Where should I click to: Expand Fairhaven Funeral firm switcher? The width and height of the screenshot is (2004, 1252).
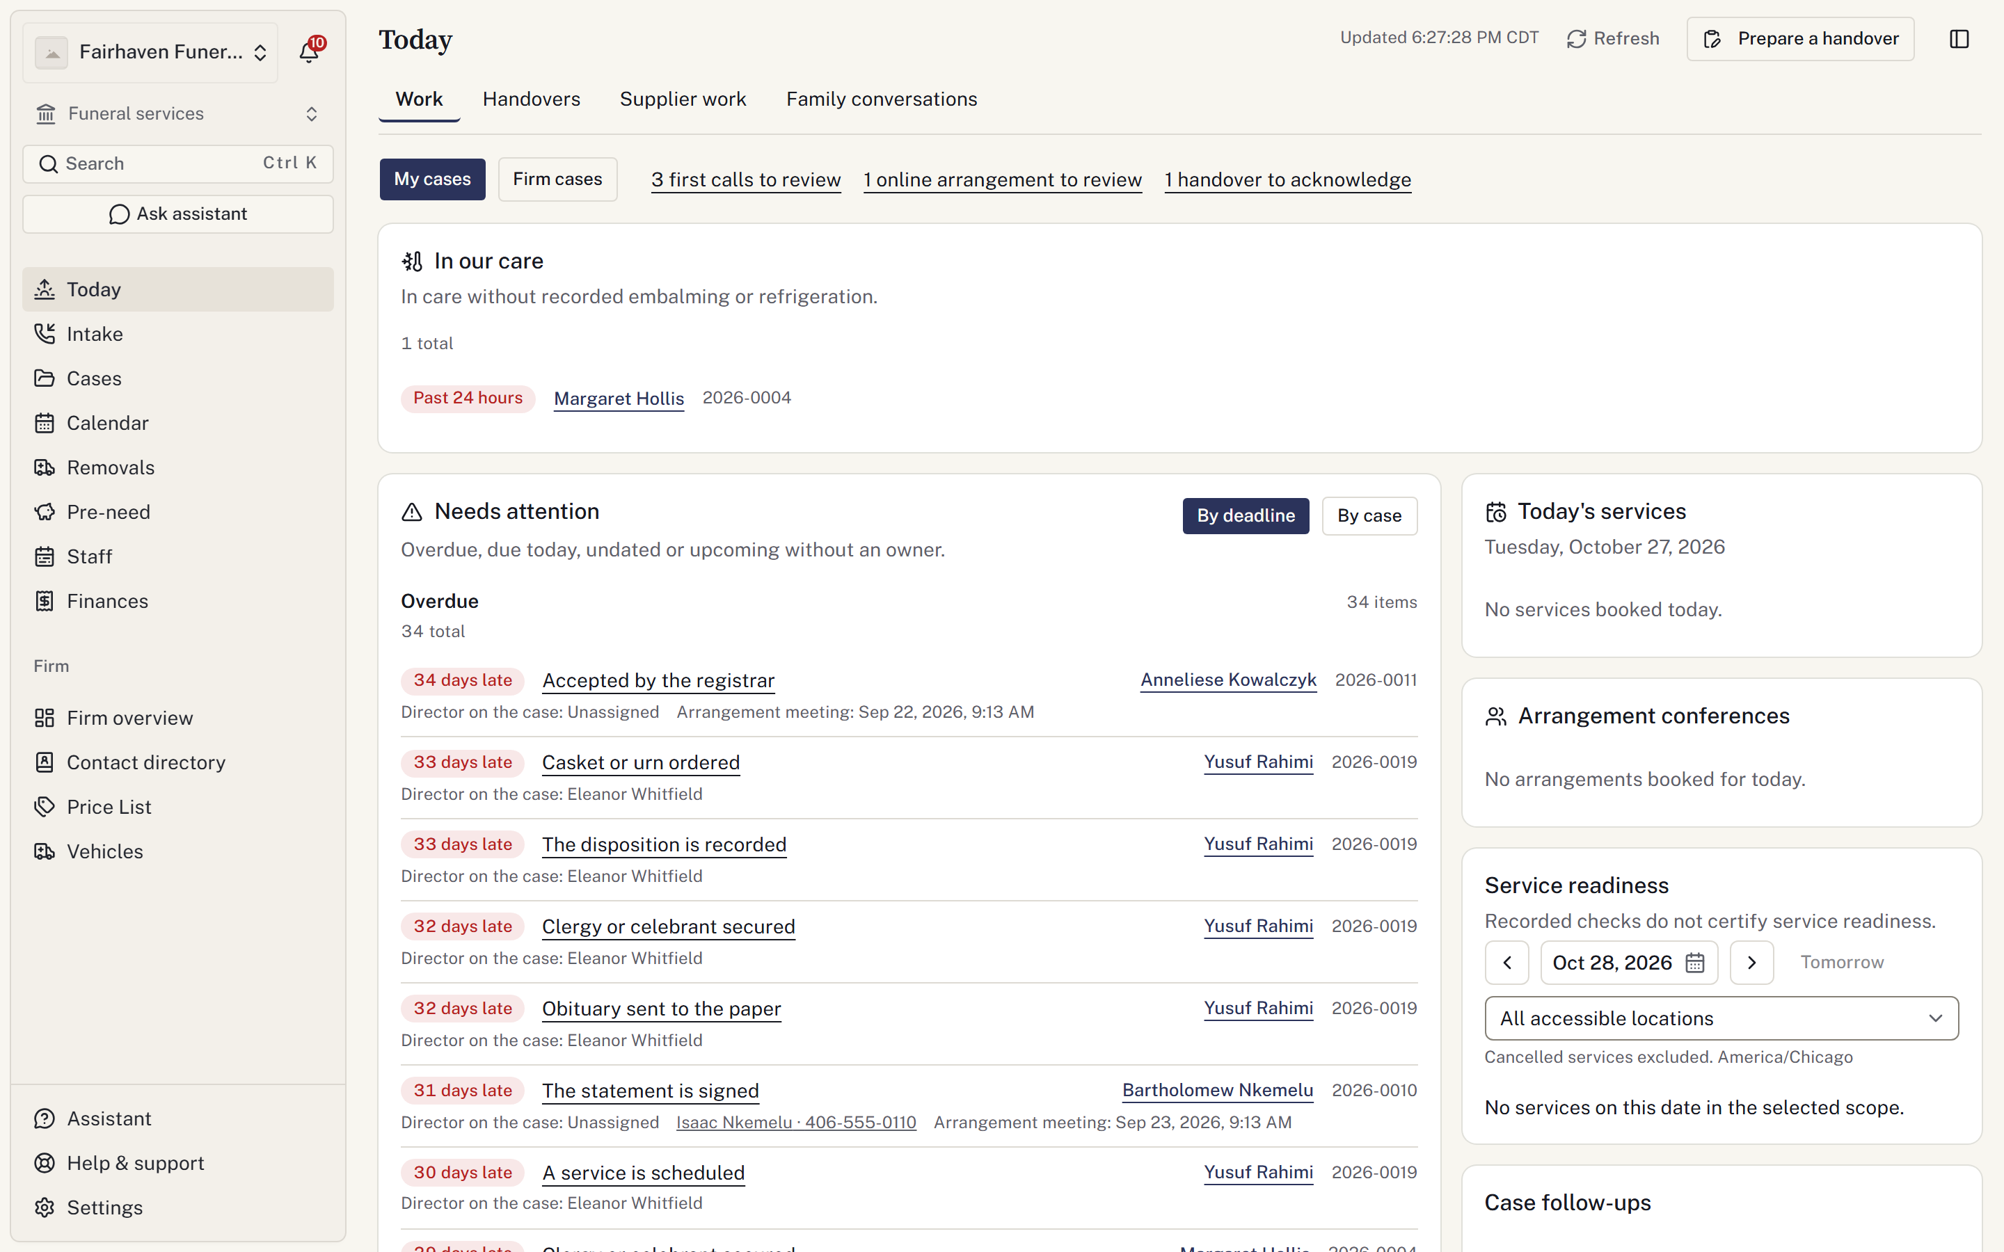(151, 52)
